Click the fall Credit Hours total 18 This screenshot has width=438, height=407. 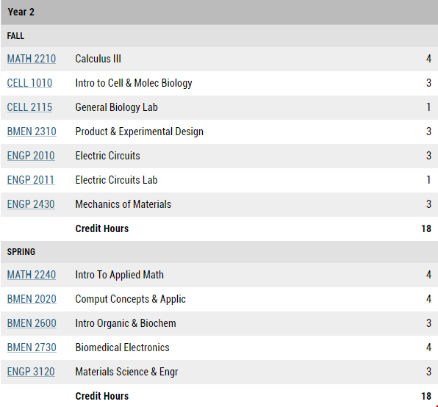[426, 228]
